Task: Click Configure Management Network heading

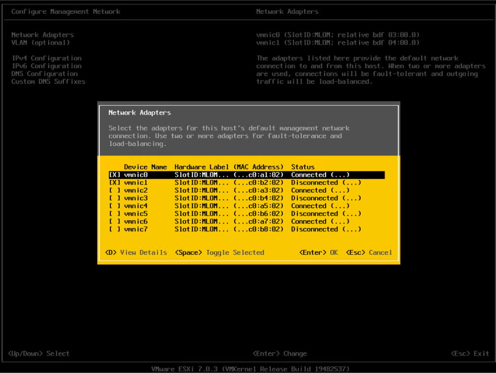Action: (66, 12)
